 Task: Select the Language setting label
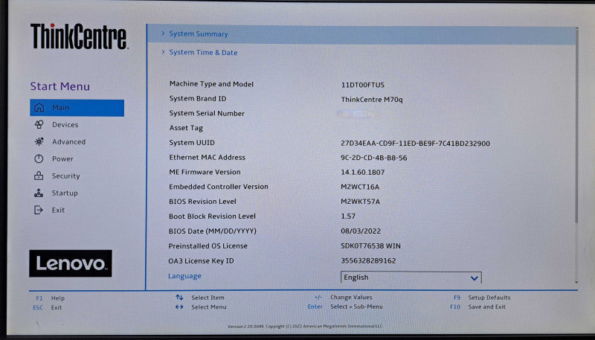(184, 276)
